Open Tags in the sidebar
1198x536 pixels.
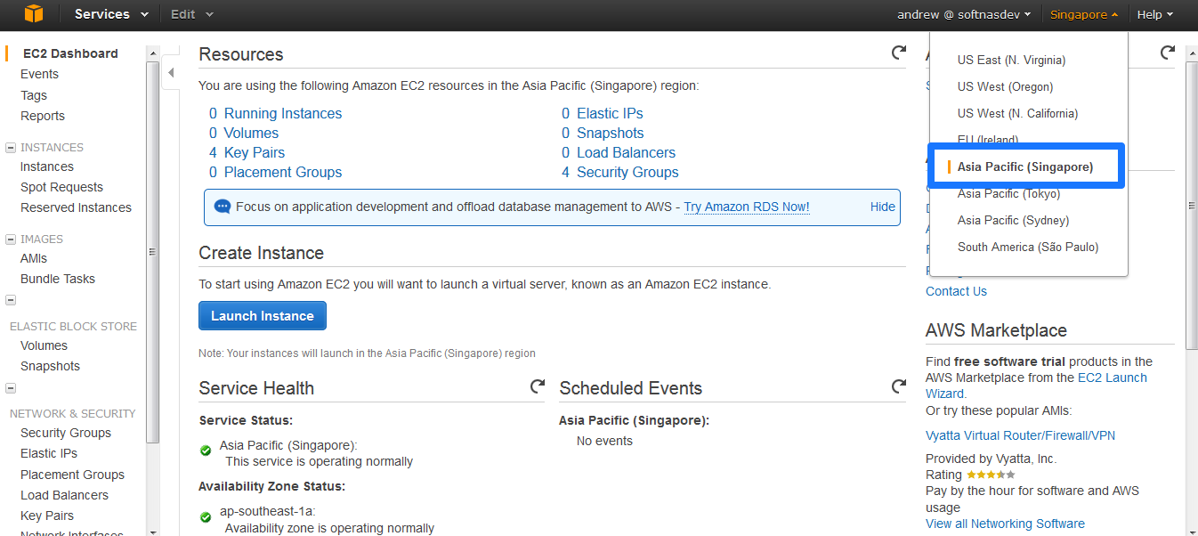[x=34, y=95]
